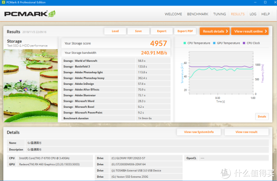
Task: View raw SystemInfo
Action: click(x=199, y=132)
